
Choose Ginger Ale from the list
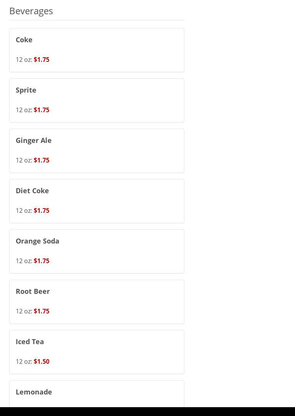click(34, 140)
